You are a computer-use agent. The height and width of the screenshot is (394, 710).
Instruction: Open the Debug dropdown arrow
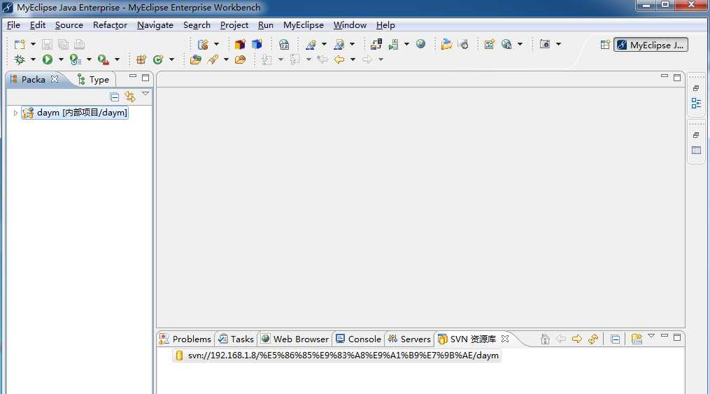coord(33,59)
